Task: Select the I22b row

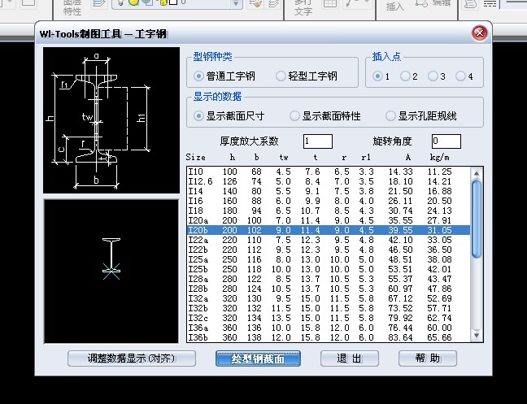Action: (328, 250)
